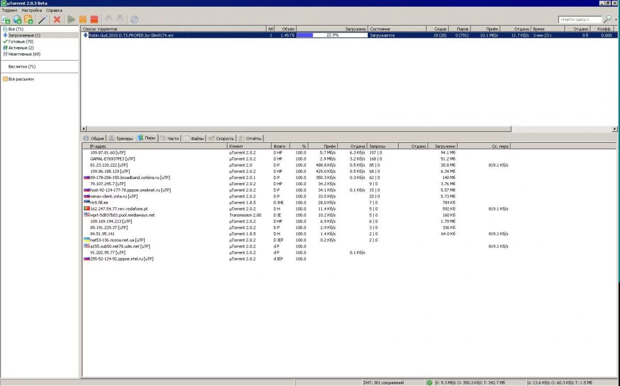Sort torrents by Сидов column
This screenshot has width=620, height=386.
coord(437,29)
